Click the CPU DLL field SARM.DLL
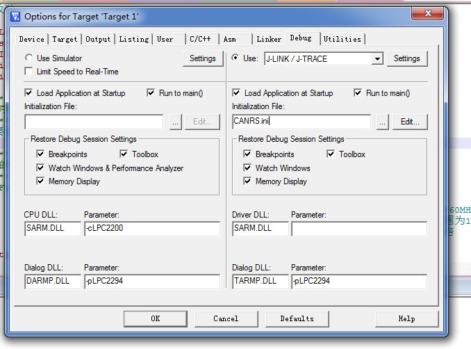The image size is (471, 349). point(53,229)
